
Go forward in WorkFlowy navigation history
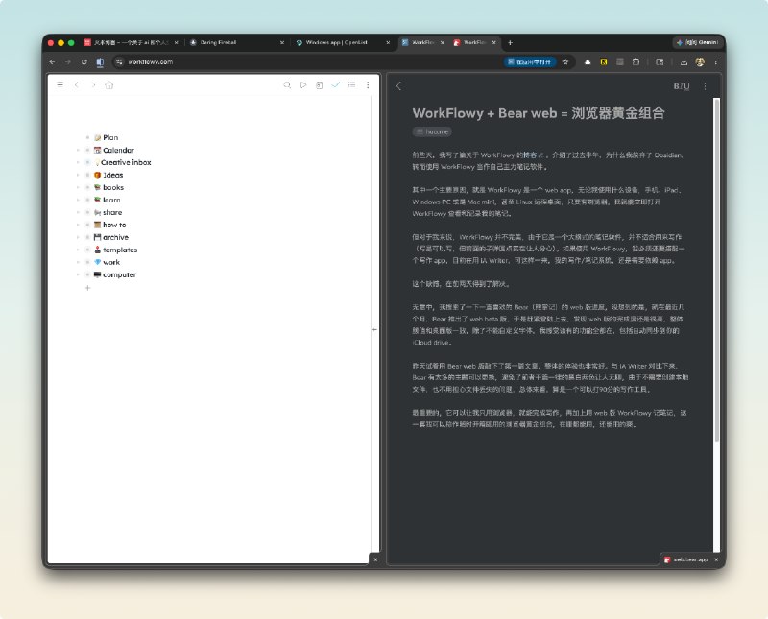92,84
